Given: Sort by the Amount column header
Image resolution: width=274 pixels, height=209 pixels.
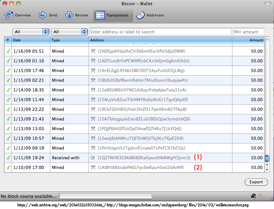Looking at the screenshot, I should [256, 40].
